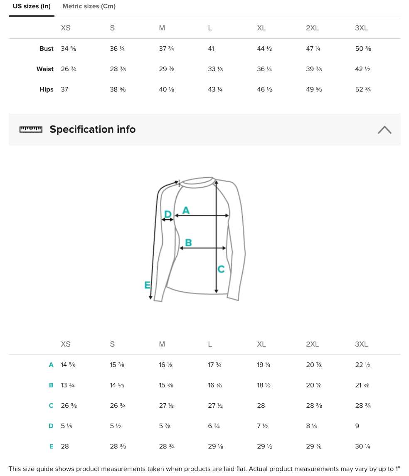Click the 3XL column header in the top table

[361, 28]
